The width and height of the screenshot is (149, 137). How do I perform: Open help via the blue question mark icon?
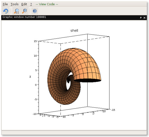[35, 11]
